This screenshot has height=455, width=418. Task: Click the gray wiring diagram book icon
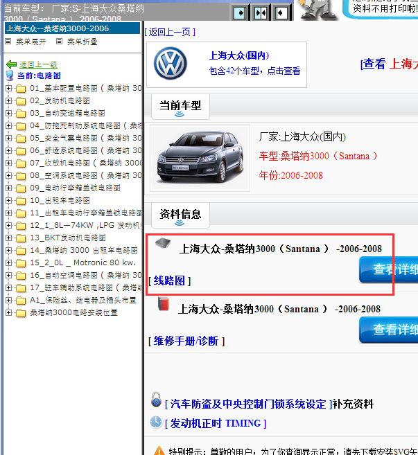pyautogui.click(x=163, y=243)
